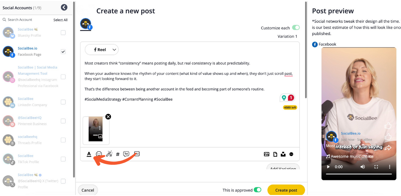Check the Bluesky Profile account checkbox

pyautogui.click(x=63, y=33)
